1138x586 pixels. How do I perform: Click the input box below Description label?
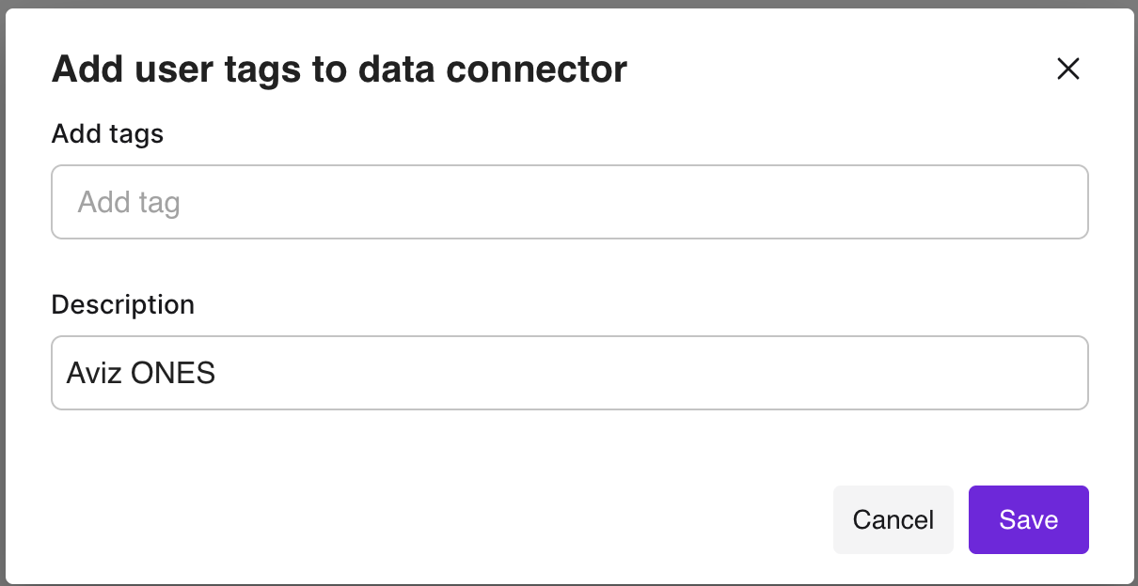pos(569,373)
